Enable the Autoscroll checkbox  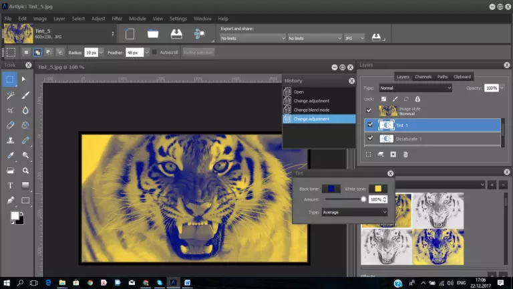pyautogui.click(x=155, y=52)
